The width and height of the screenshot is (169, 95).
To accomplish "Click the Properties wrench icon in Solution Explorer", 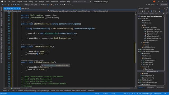I will pos(160,11).
